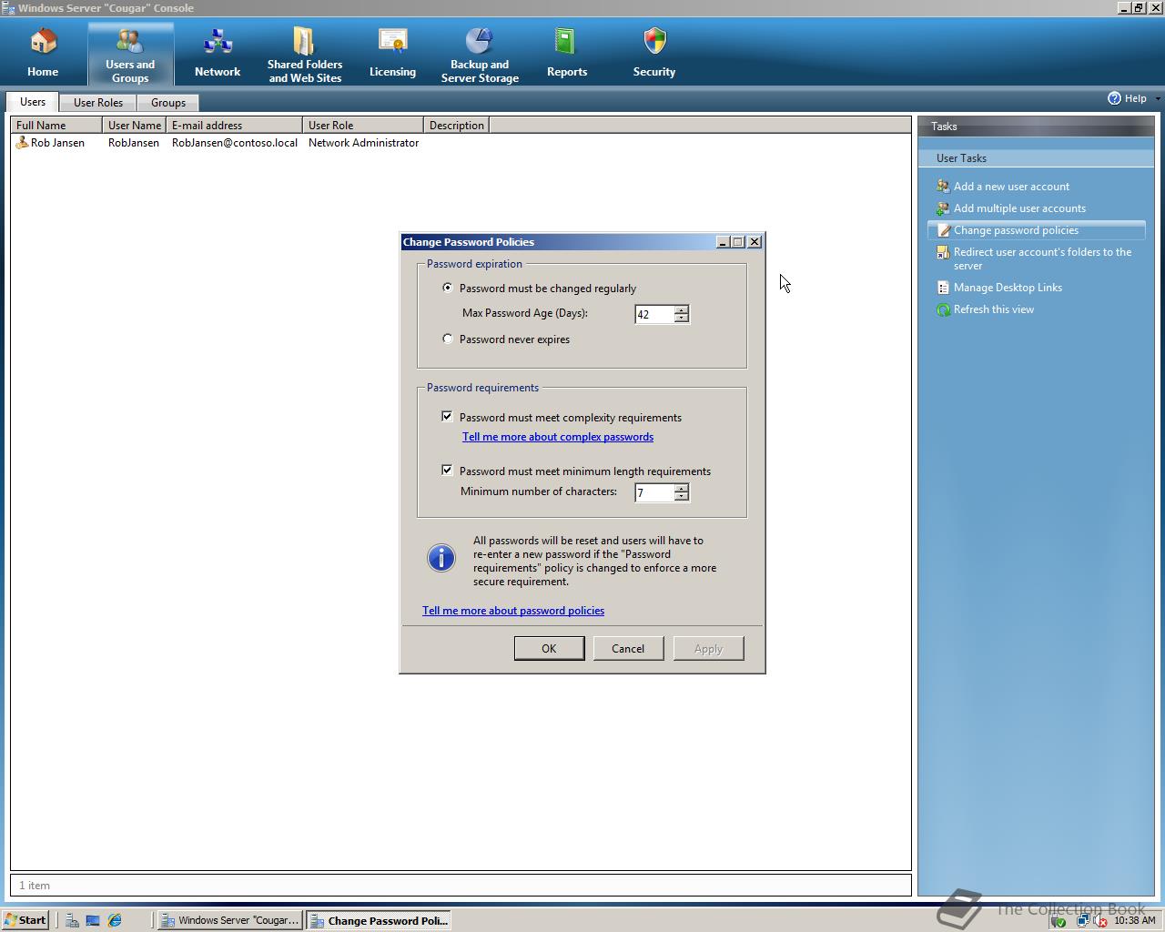Click the security shield tray icon

tap(1059, 921)
